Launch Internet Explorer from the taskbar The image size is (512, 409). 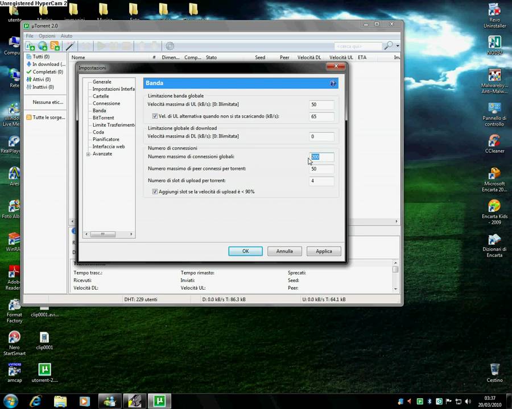pyautogui.click(x=35, y=401)
